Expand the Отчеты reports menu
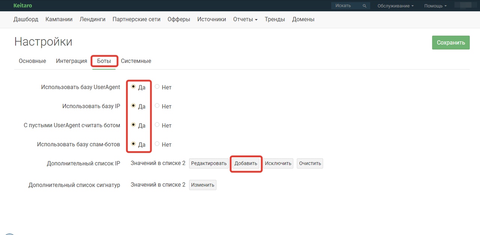Image resolution: width=480 pixels, height=235 pixels. [x=245, y=19]
